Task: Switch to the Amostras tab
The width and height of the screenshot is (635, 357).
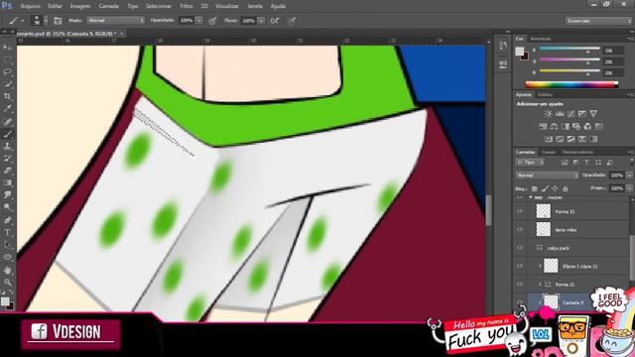Action: (x=541, y=39)
